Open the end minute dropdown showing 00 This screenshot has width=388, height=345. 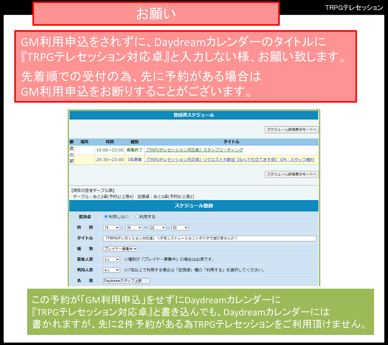tap(180, 228)
